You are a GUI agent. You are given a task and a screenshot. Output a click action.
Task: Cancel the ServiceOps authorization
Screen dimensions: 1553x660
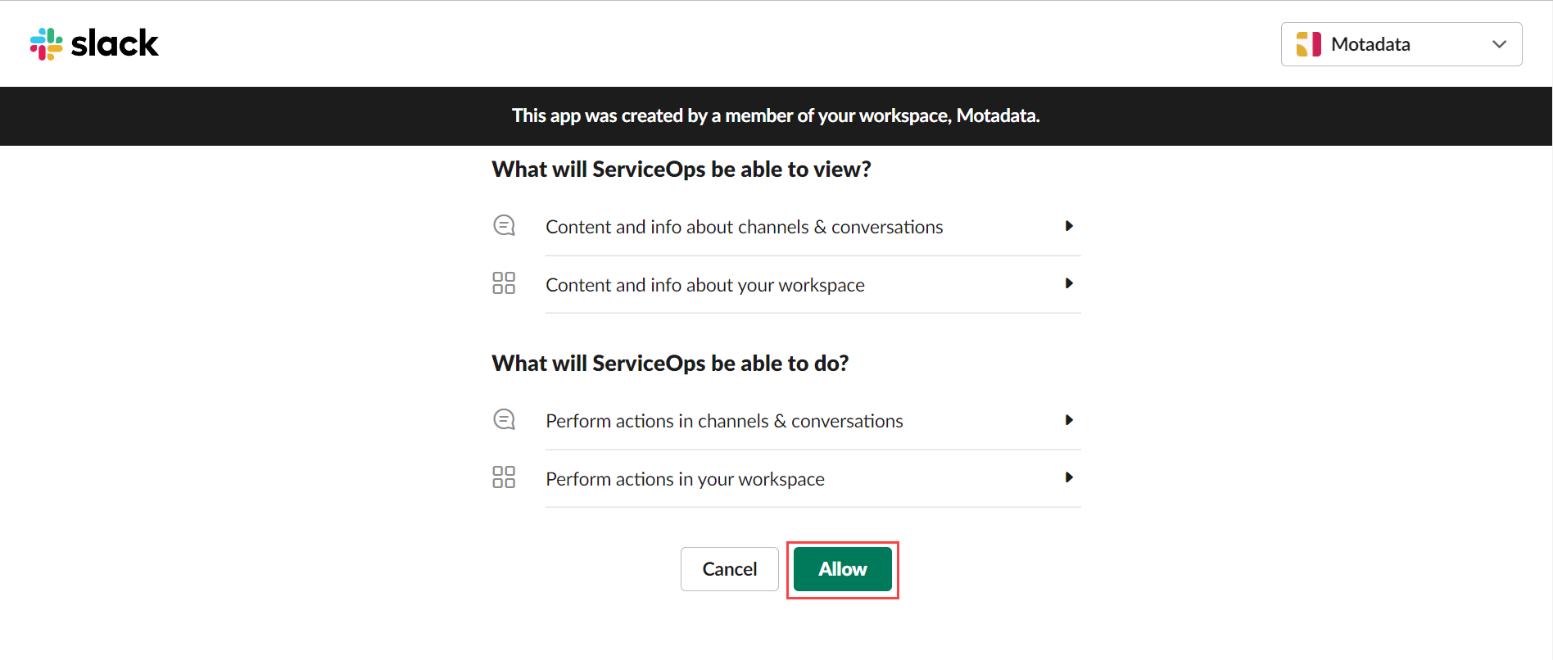pos(729,568)
